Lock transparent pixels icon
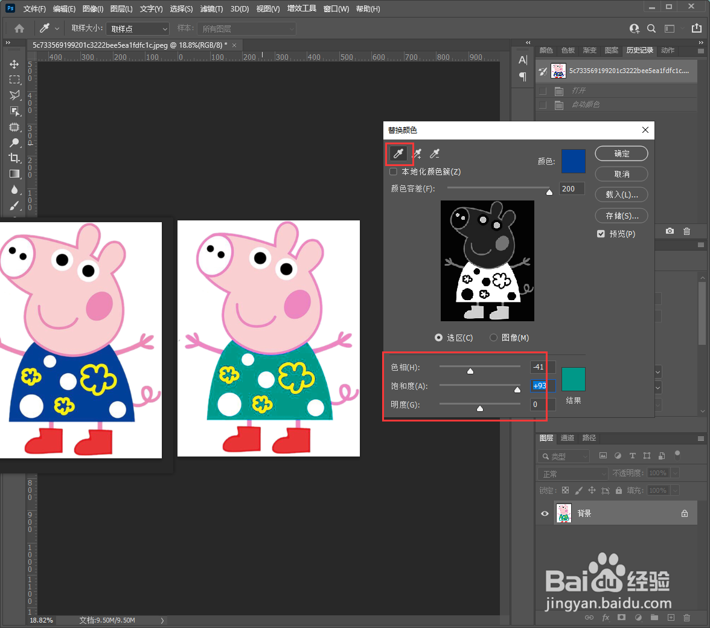 (565, 490)
